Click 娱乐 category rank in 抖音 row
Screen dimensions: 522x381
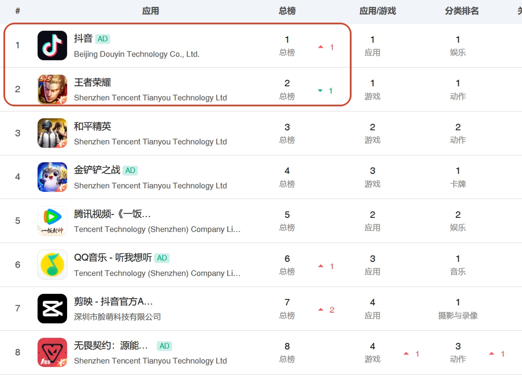click(x=458, y=46)
